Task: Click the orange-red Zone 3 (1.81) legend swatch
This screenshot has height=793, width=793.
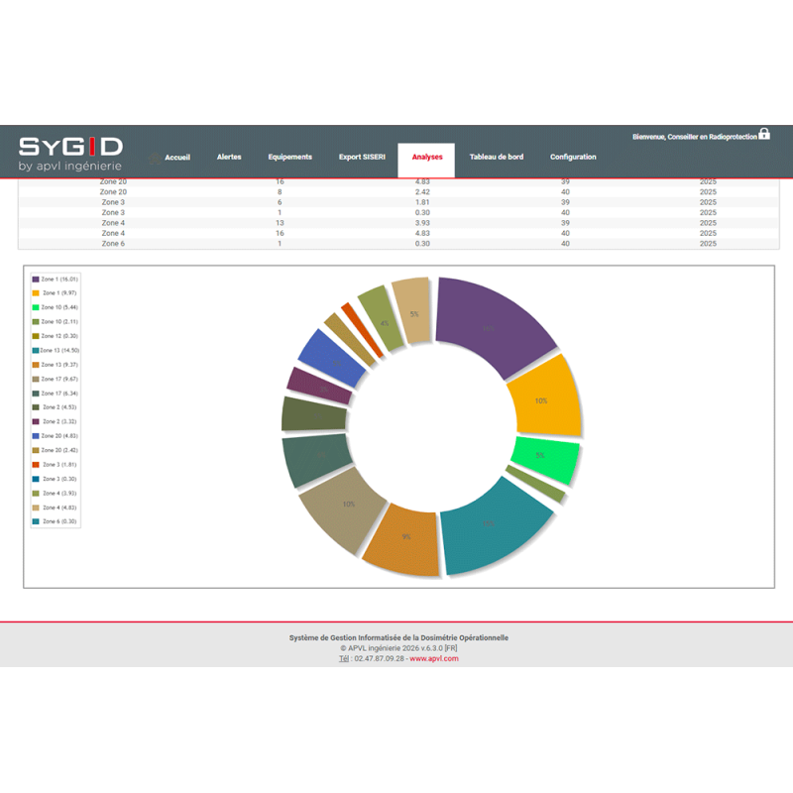Action: 36,464
